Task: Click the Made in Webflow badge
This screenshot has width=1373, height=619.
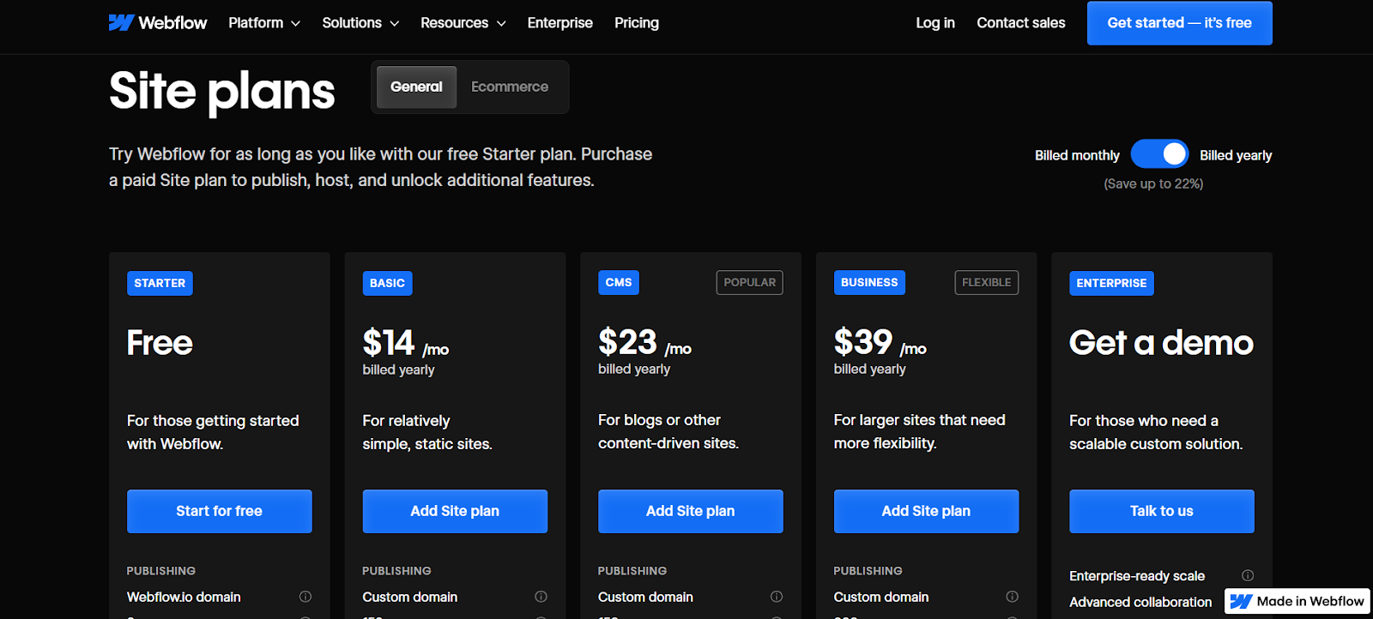Action: tap(1297, 601)
